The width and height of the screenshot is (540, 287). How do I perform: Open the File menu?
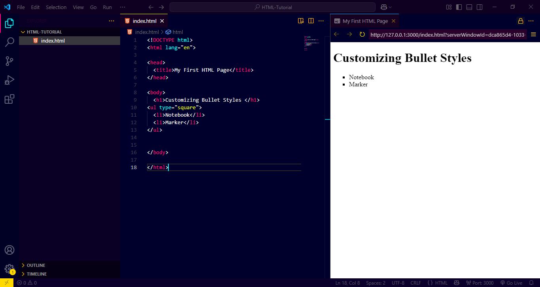[21, 7]
